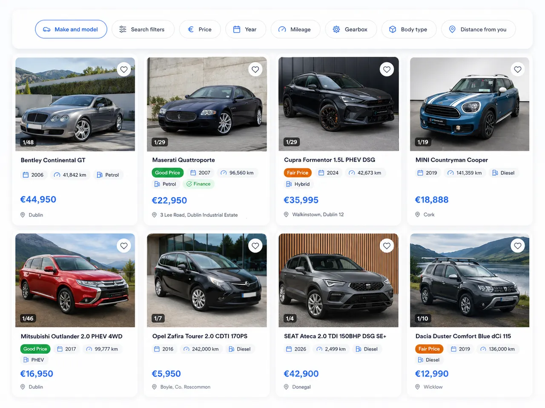Click the Good Price badge on Mitsubishi Outlander
Screen dimensions: 545x408
(x=35, y=349)
